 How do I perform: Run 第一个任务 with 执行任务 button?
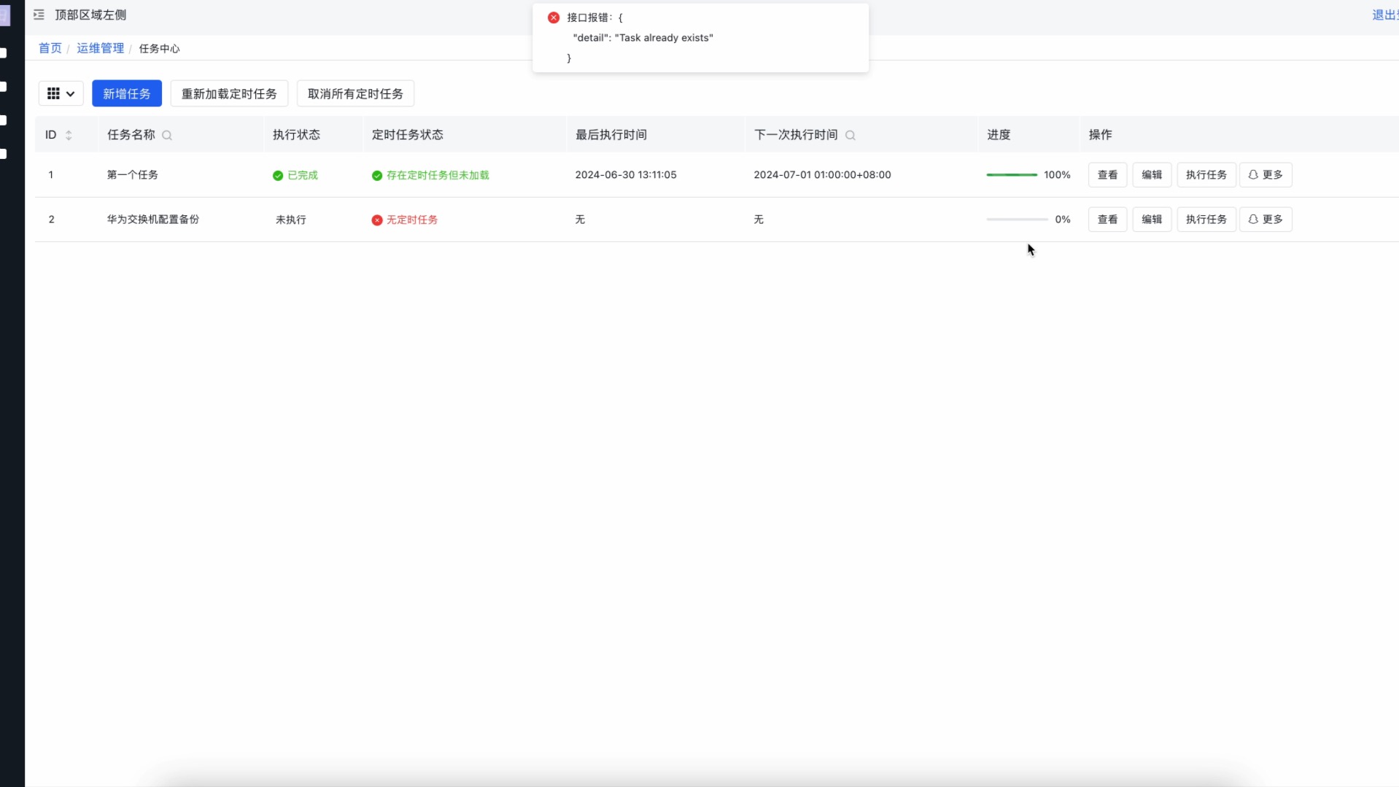[x=1206, y=175]
